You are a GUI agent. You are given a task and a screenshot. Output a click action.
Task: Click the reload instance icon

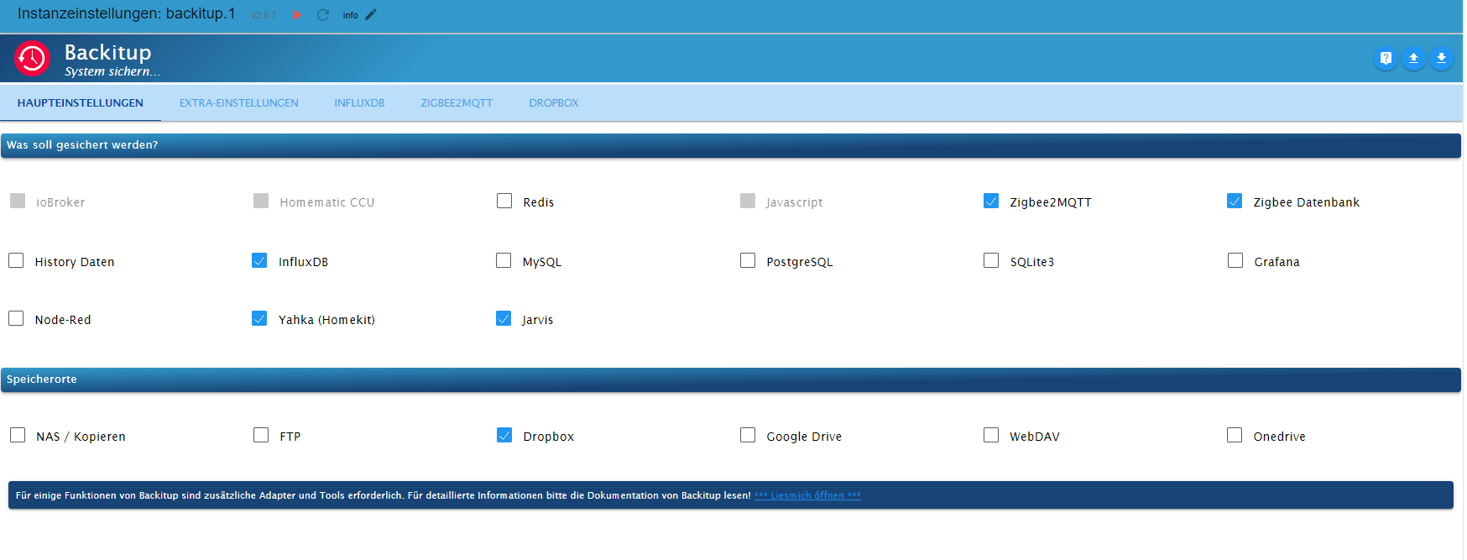tap(323, 15)
